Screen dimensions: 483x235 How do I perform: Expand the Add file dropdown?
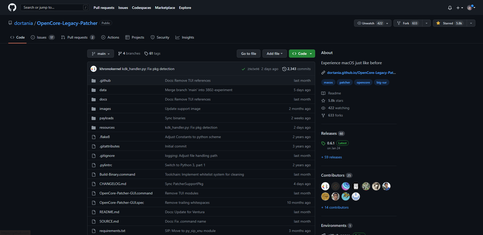click(x=274, y=54)
